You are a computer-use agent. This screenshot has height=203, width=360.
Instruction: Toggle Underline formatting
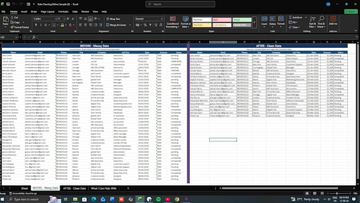(x=46, y=25)
